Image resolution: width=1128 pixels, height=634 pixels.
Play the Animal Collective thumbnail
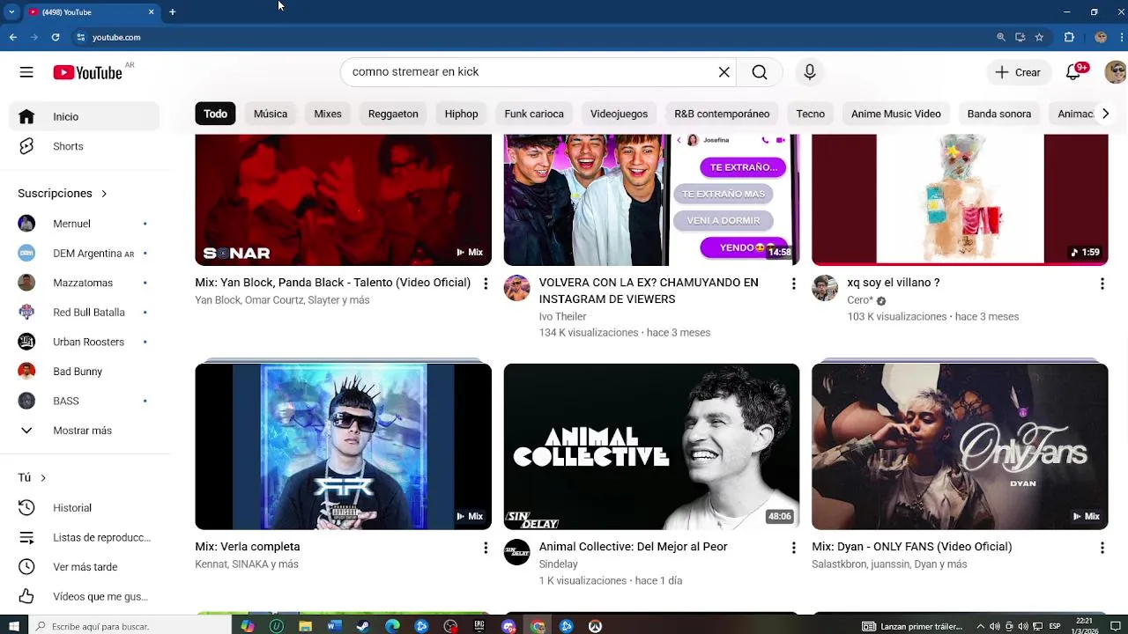tap(651, 446)
